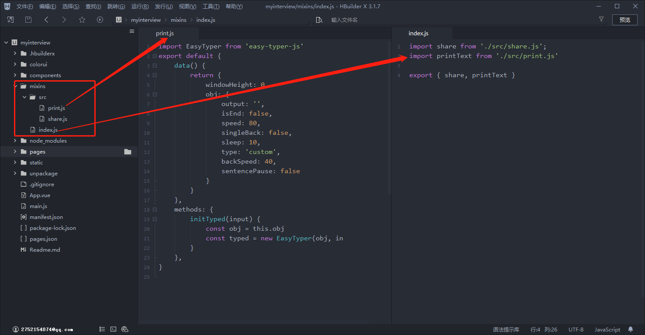Open package-lock.json in the file tree
645x335 pixels.
pyautogui.click(x=53, y=228)
